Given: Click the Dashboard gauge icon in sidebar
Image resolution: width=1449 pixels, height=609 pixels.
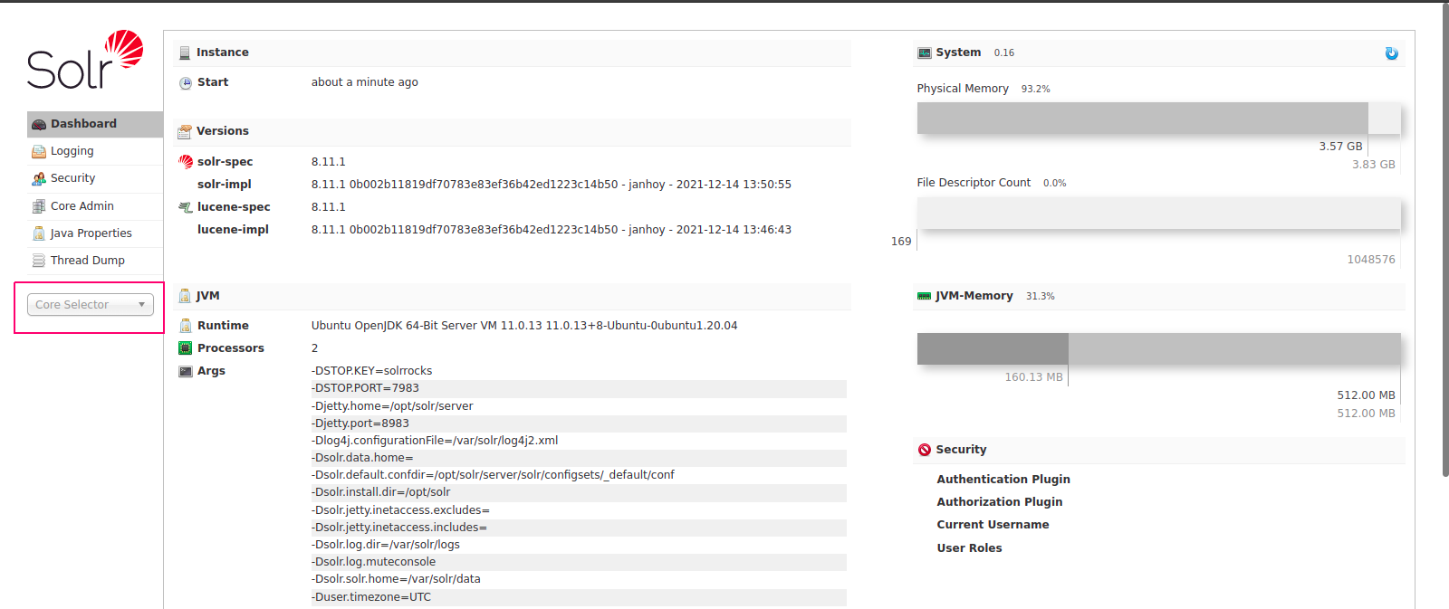Looking at the screenshot, I should click(39, 124).
